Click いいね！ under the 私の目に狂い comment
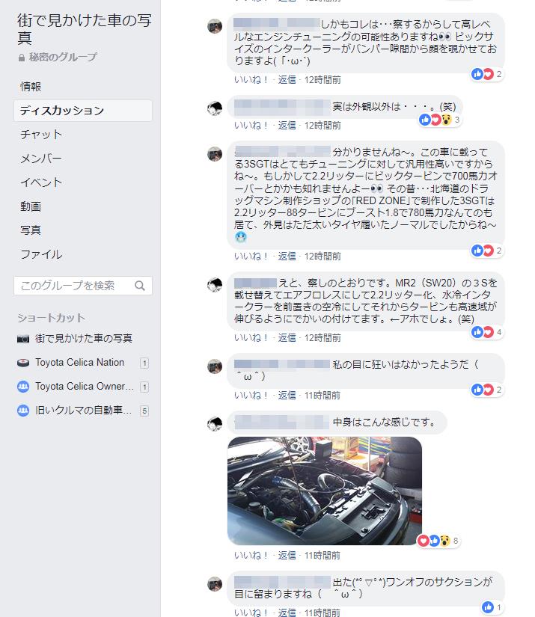The width and height of the screenshot is (535, 617). [x=251, y=395]
